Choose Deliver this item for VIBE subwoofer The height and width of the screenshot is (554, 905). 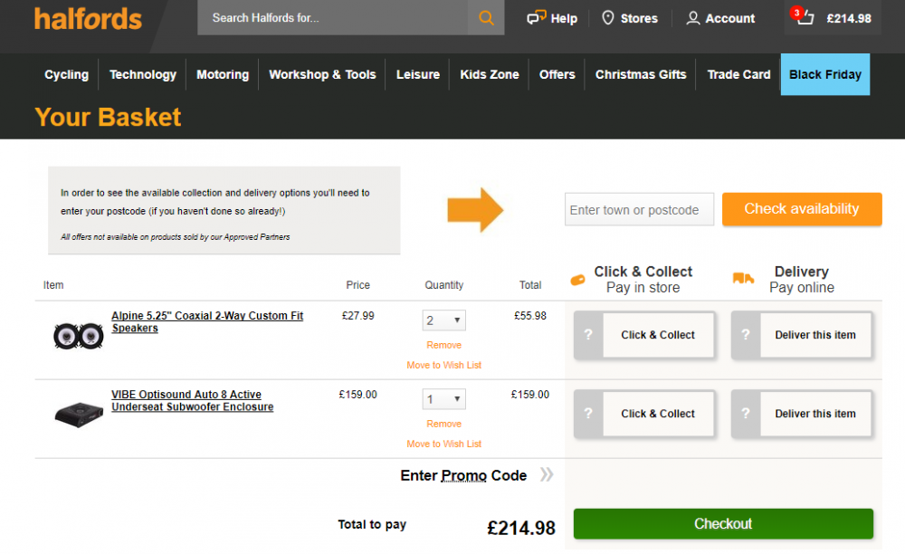tap(815, 414)
